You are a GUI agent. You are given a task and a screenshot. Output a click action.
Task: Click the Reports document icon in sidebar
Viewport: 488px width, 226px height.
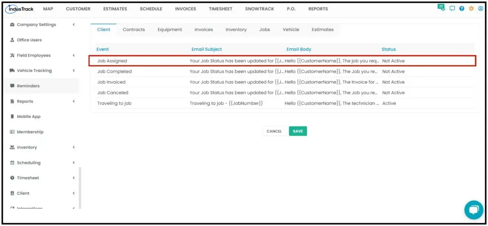12,102
